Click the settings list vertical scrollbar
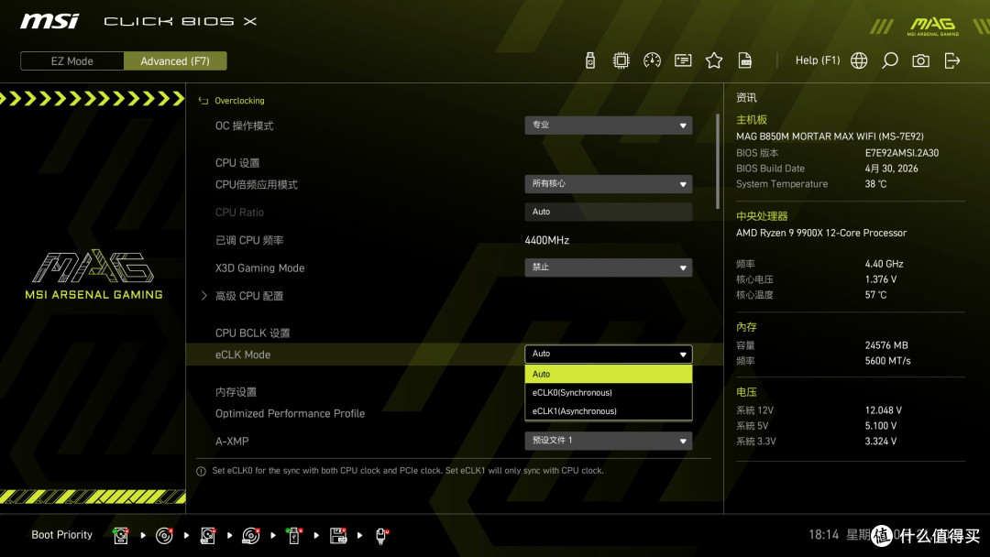Screen dimensions: 990x557 point(717,161)
